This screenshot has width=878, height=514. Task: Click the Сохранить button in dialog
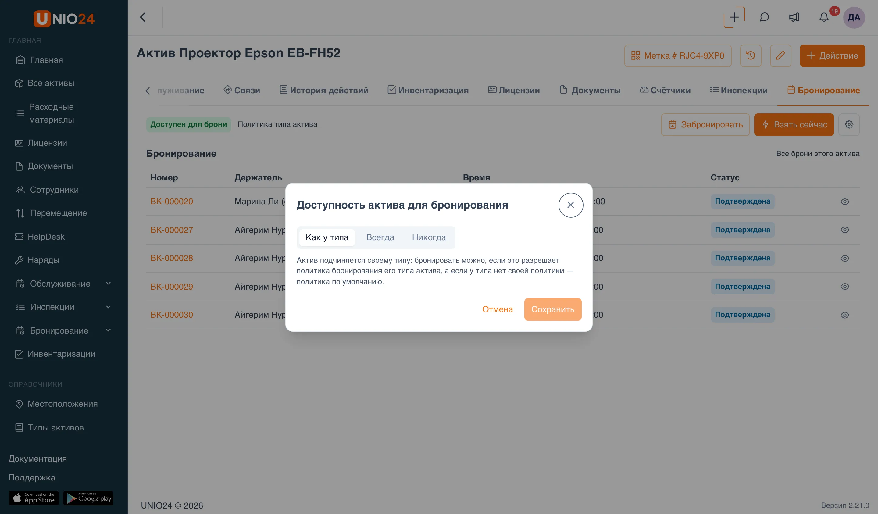pyautogui.click(x=553, y=309)
